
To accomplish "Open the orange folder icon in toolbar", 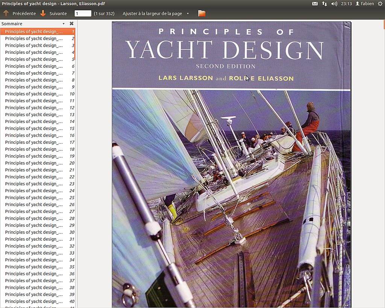I will [202, 13].
